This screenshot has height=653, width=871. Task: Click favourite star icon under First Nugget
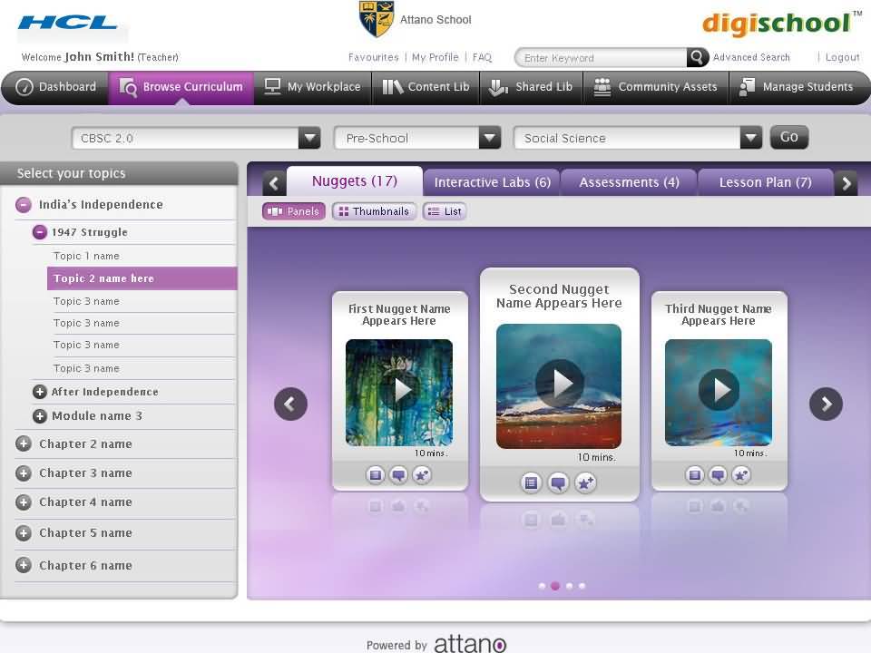[x=422, y=474]
